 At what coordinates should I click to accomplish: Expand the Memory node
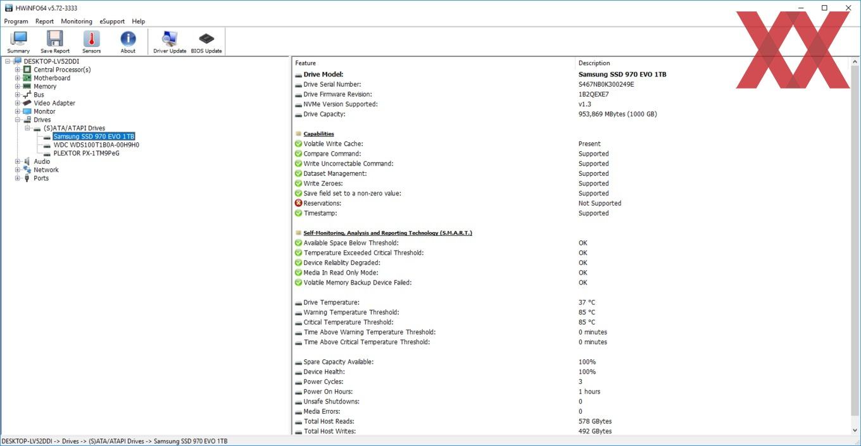point(18,86)
